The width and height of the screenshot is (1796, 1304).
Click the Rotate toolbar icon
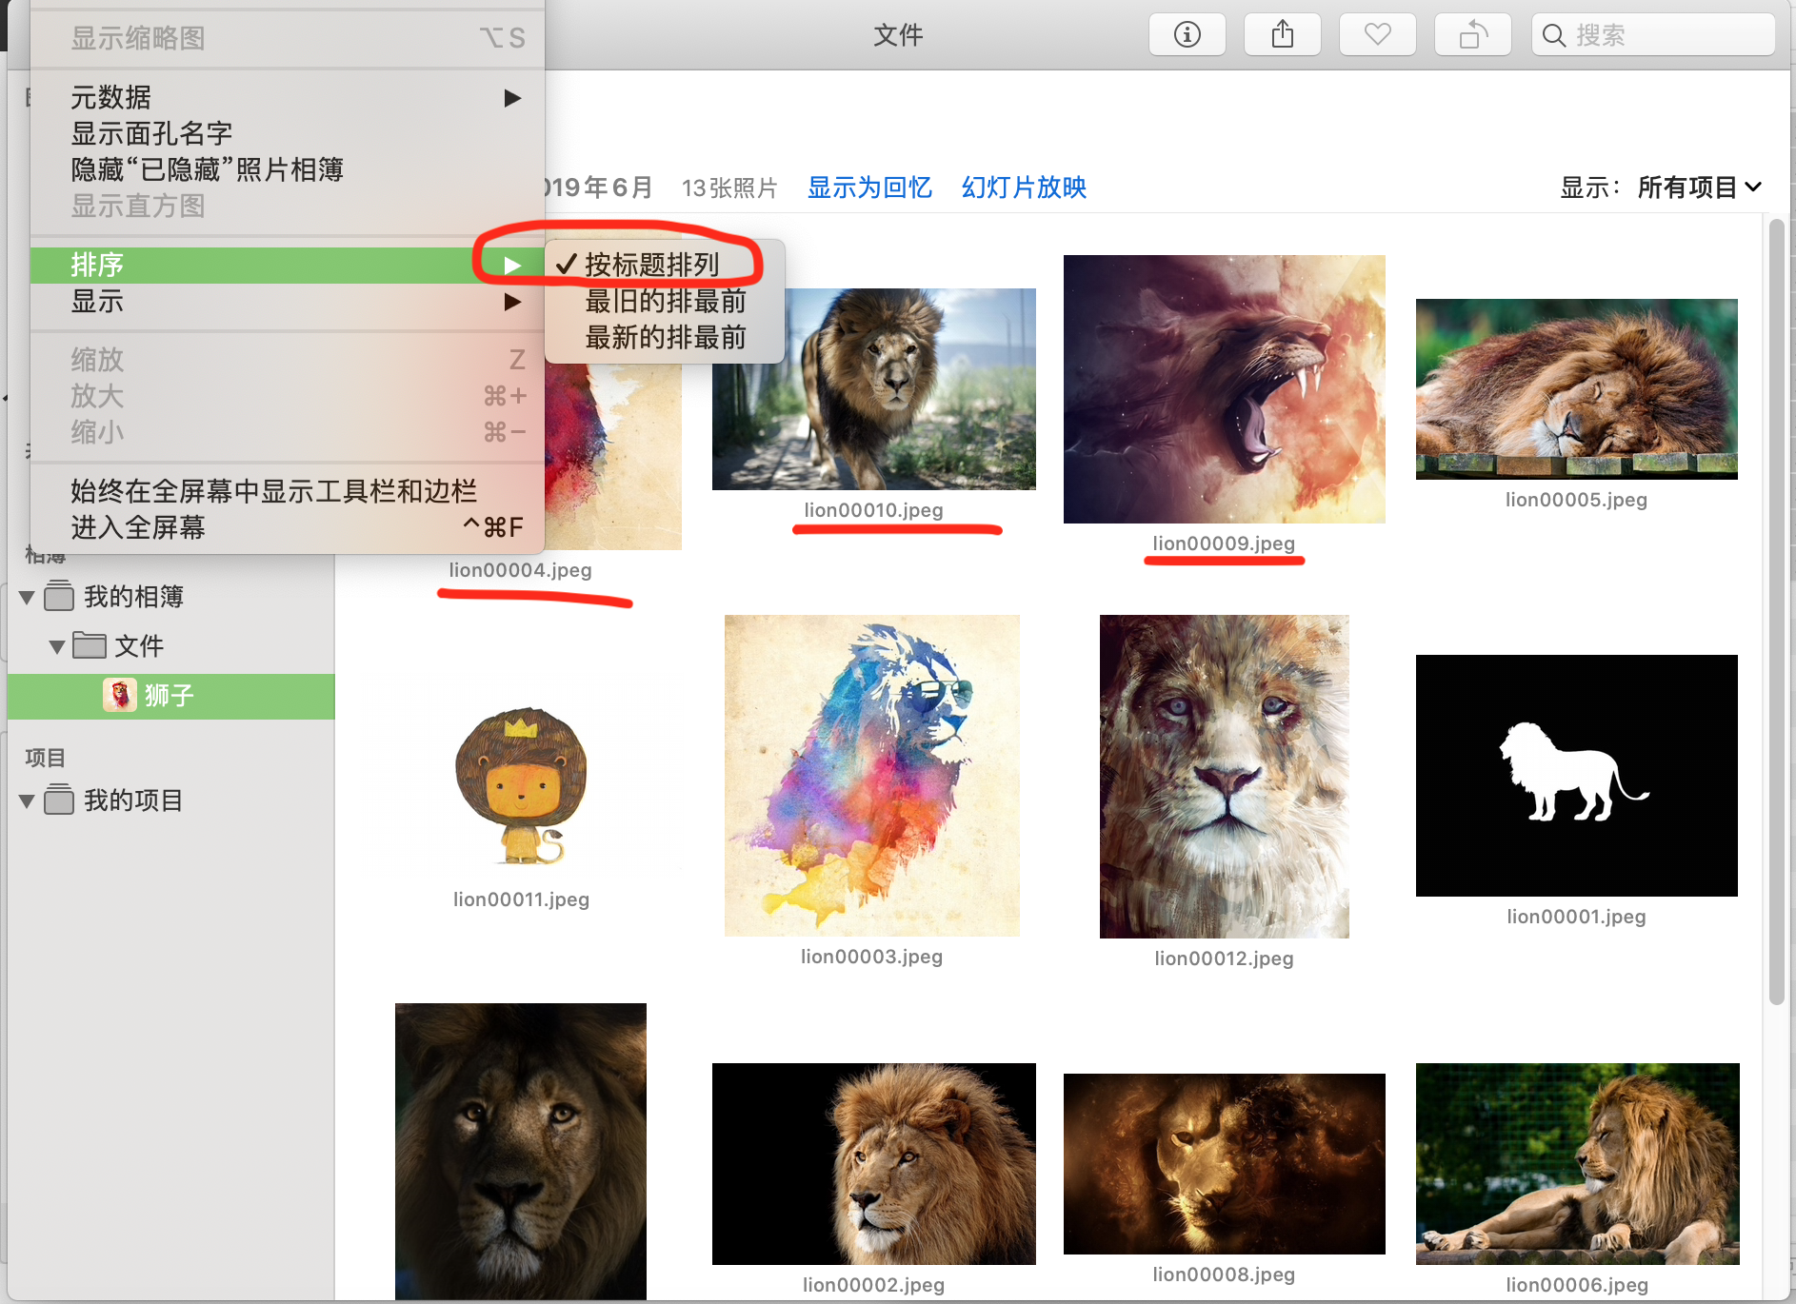point(1472,35)
